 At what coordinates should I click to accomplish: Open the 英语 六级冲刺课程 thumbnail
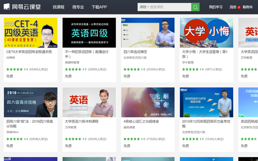pos(89,102)
